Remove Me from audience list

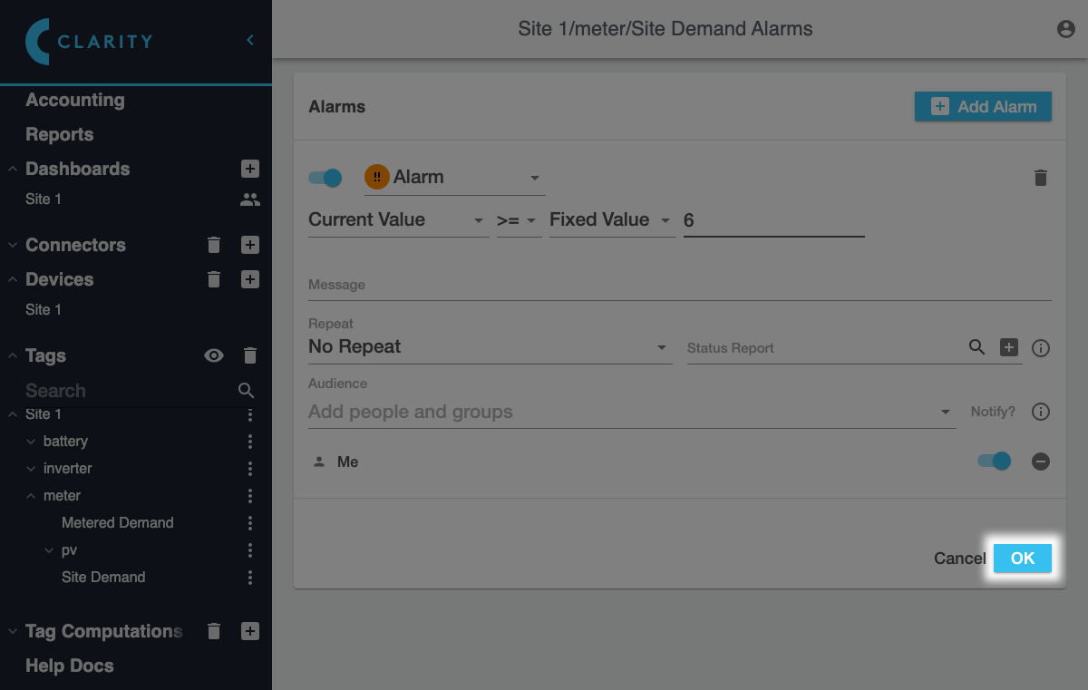pos(1041,462)
